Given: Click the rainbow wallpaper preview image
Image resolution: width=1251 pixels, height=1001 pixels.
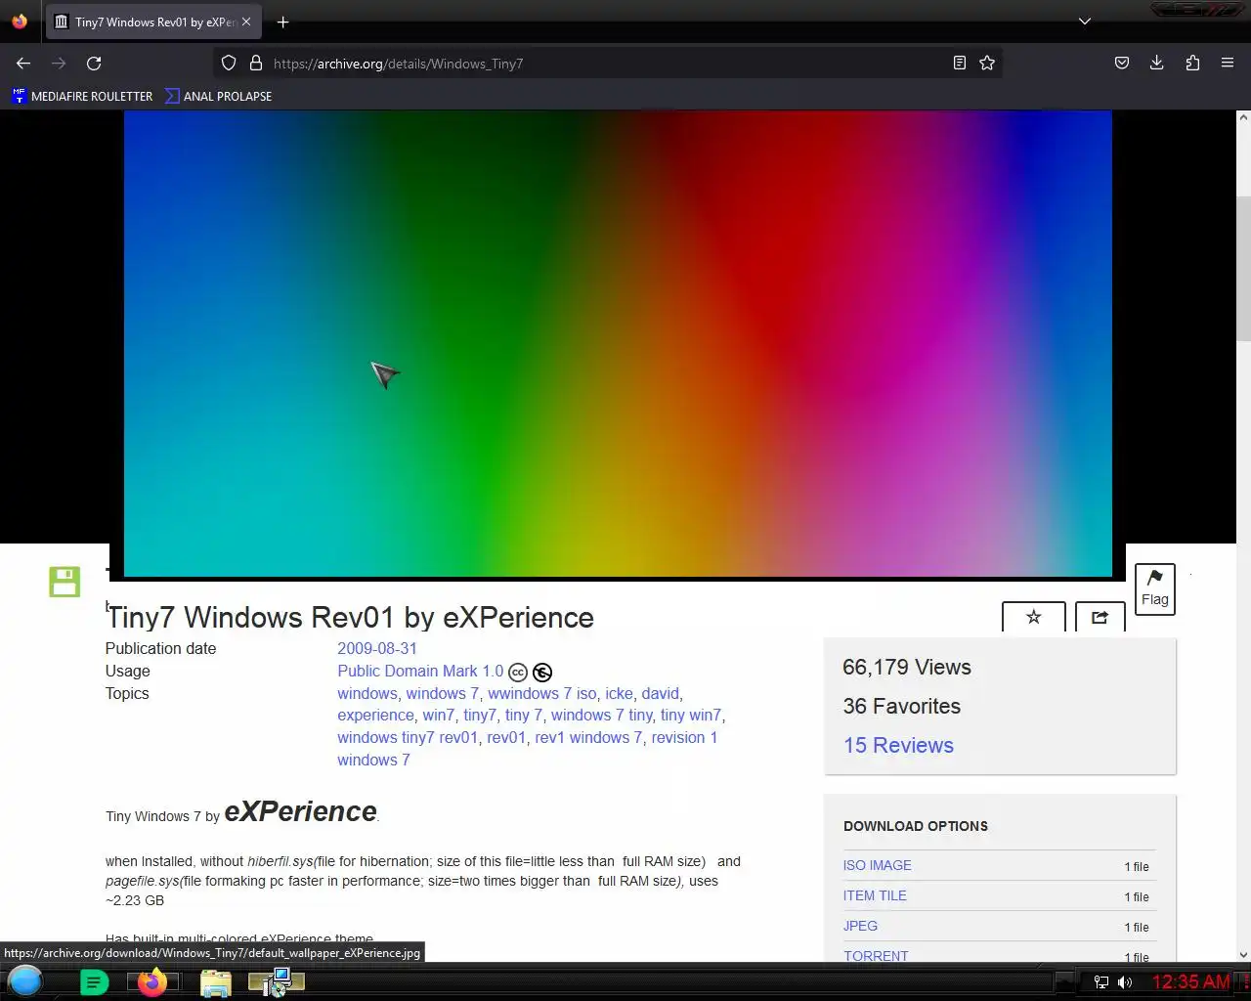Looking at the screenshot, I should pyautogui.click(x=618, y=343).
